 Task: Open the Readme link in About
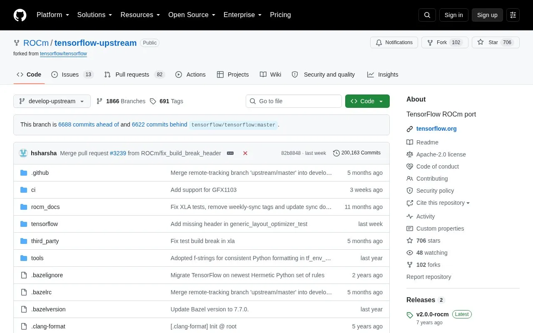(422, 142)
